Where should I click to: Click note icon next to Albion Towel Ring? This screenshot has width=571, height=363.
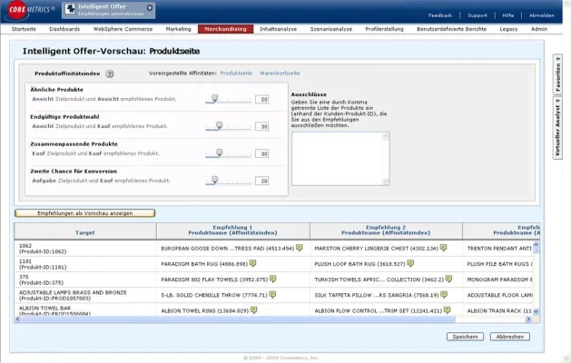(254, 309)
